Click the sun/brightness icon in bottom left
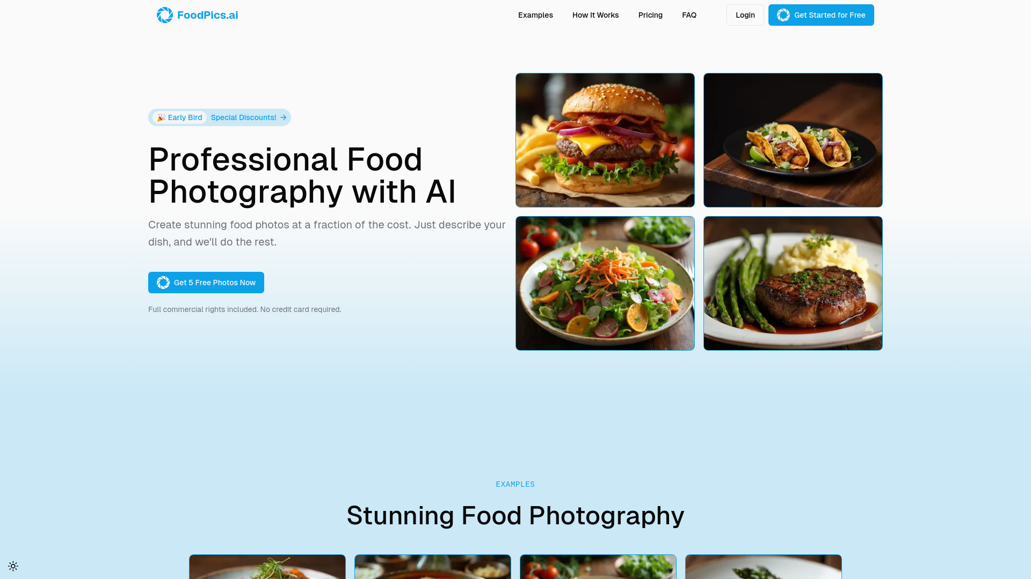This screenshot has width=1031, height=579. [x=13, y=566]
